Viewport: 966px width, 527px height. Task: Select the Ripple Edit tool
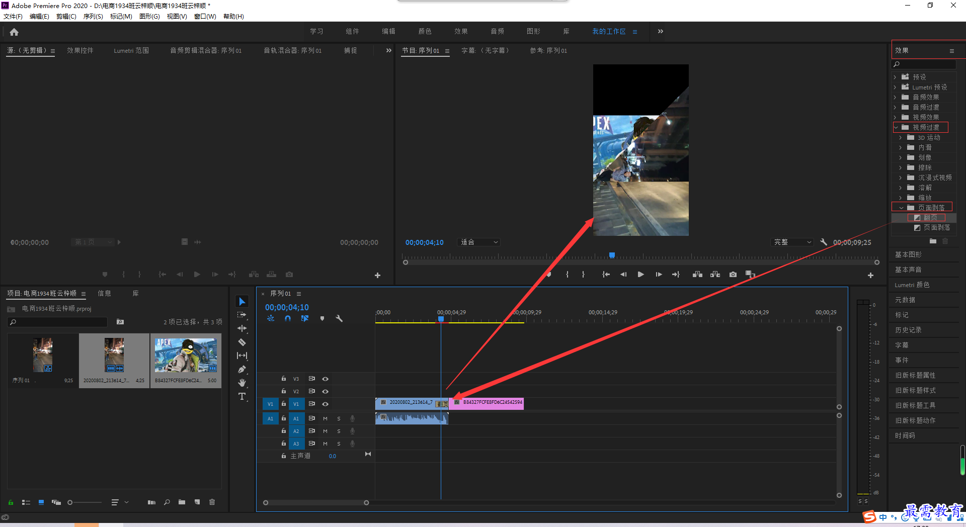[x=242, y=328]
